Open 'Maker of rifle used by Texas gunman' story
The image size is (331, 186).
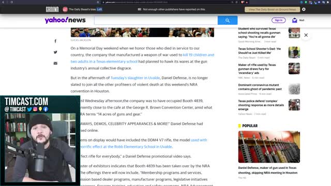(x=257, y=69)
